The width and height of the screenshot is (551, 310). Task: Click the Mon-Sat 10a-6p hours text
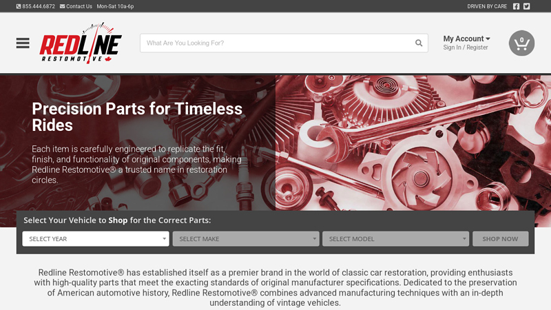115,6
